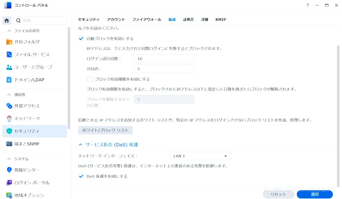The height and width of the screenshot is (199, 342).
Task: Select the 保護 tab
Action: tap(172, 19)
